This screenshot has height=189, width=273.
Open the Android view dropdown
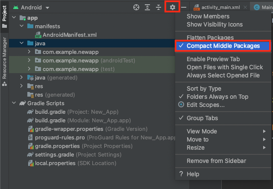point(31,8)
